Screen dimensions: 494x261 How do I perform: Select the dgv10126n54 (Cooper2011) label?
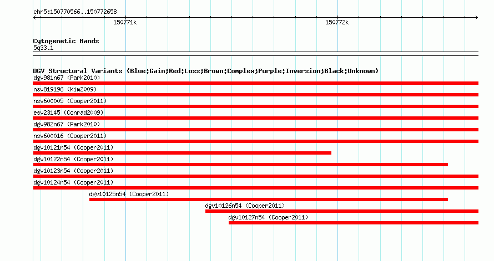coord(245,206)
